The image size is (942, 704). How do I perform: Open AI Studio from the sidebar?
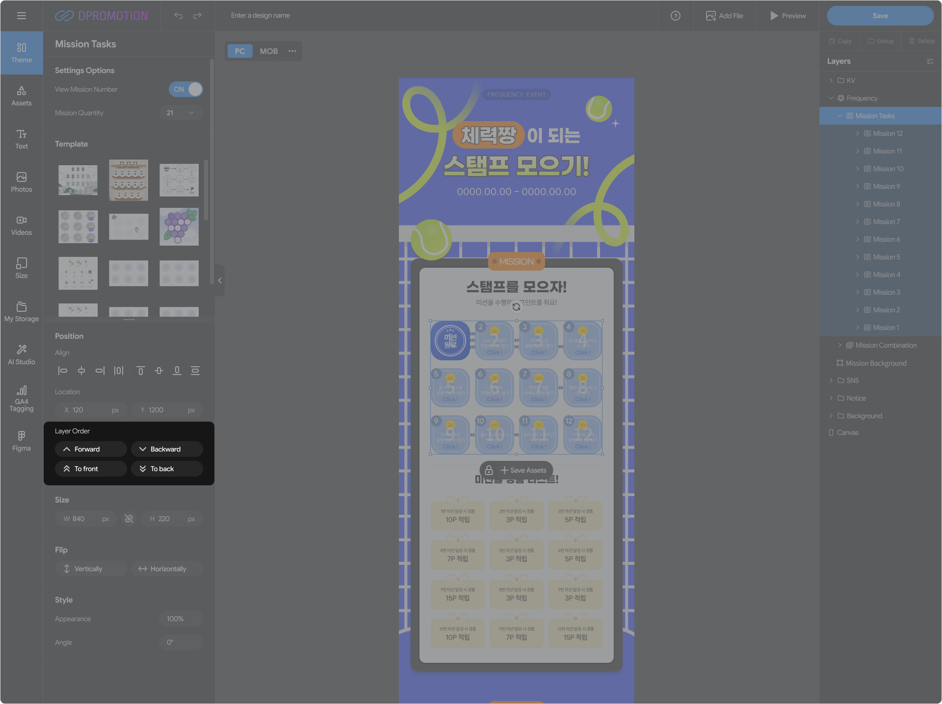coord(22,355)
